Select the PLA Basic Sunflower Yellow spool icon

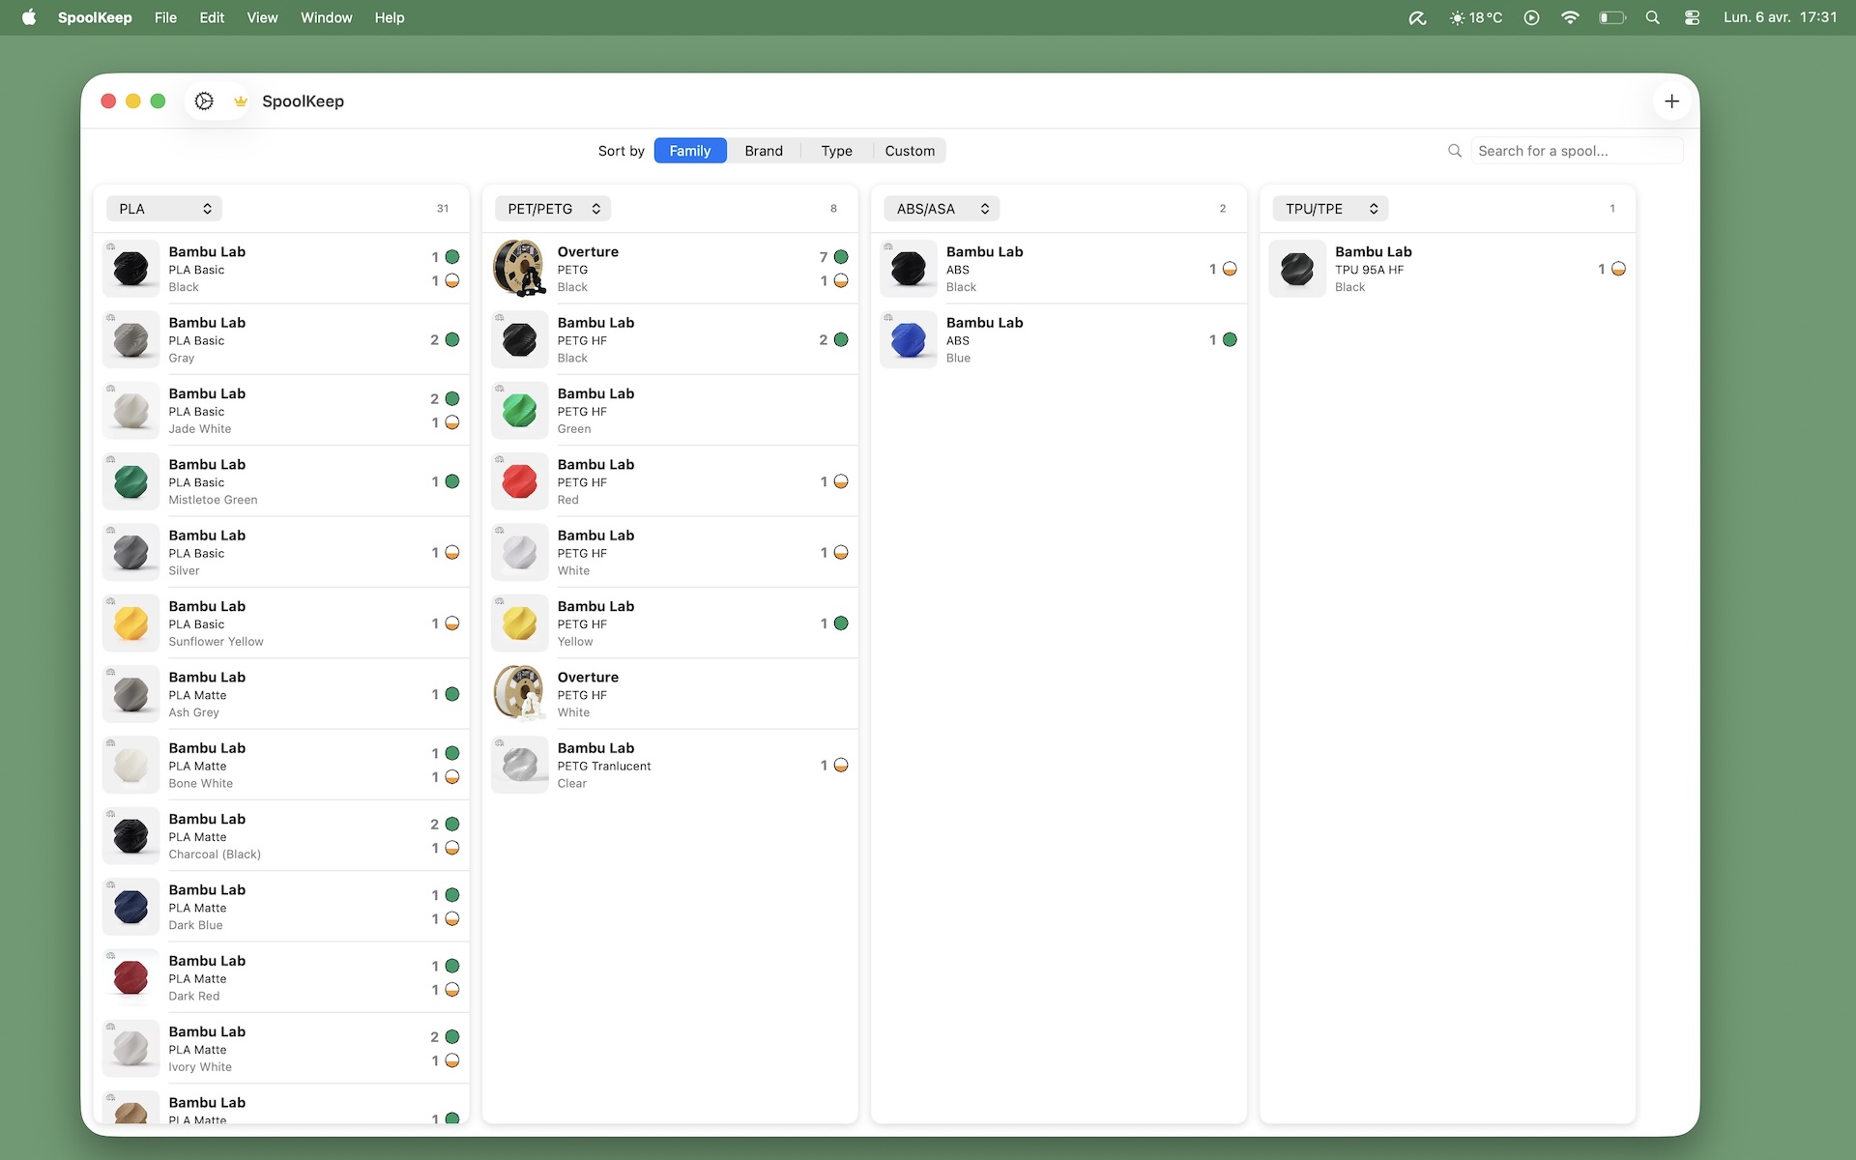pos(131,623)
